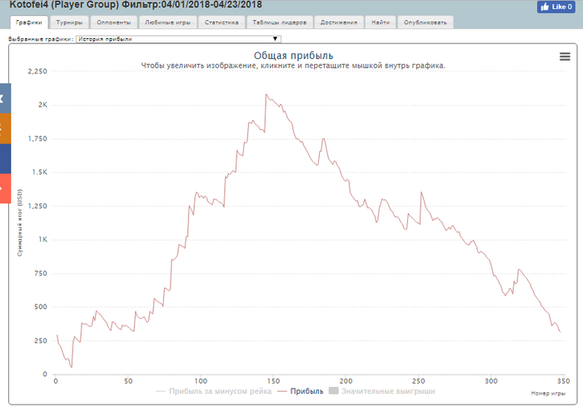Toggle the Прибыль за минусом рейка legend series
This screenshot has height=407, width=583.
[x=214, y=391]
